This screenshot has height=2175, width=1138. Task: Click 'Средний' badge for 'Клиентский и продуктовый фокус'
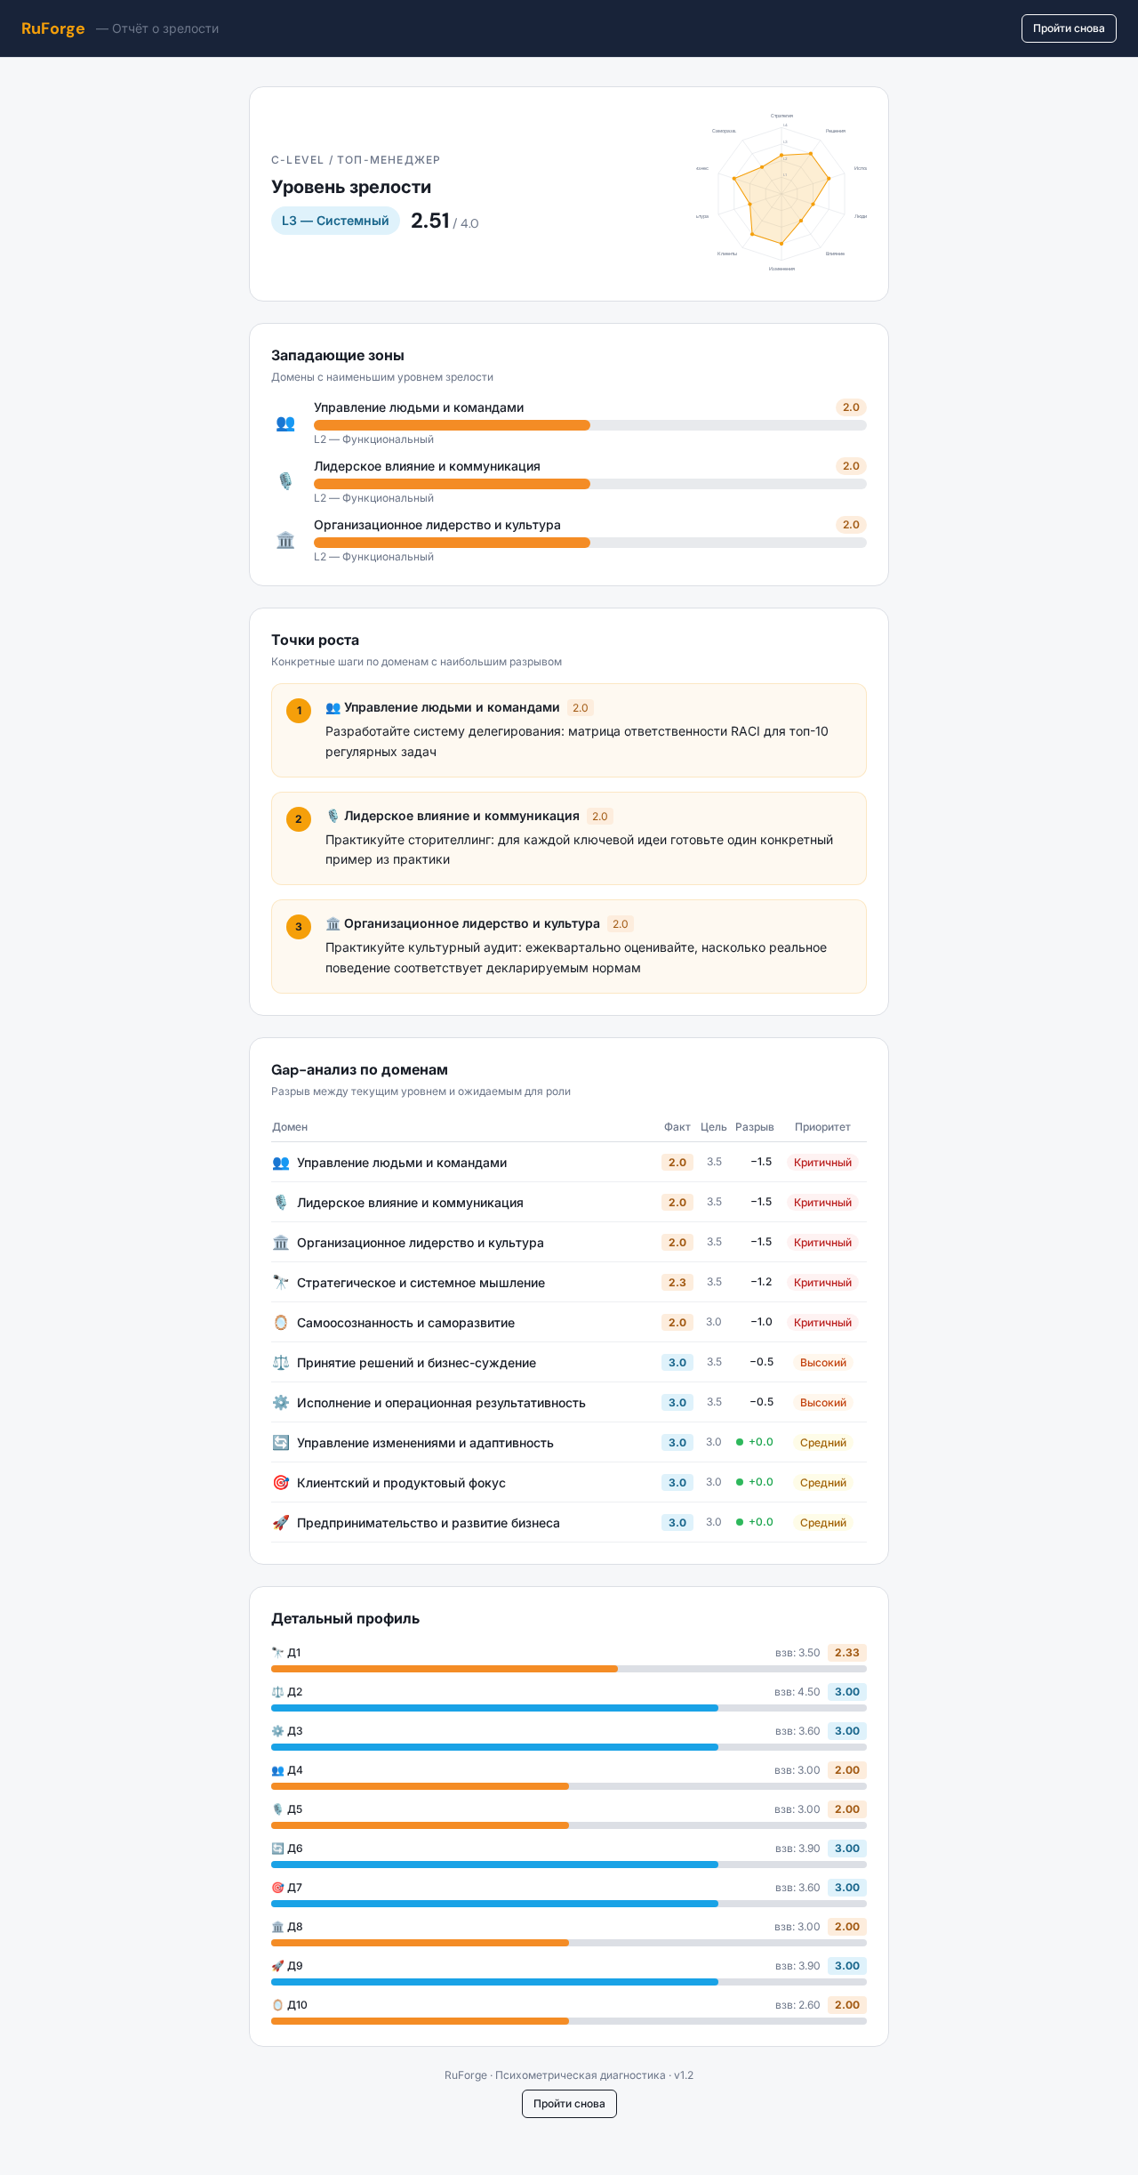click(x=823, y=1483)
